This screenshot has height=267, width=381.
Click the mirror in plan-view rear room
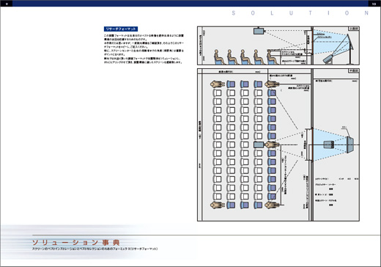349,145
